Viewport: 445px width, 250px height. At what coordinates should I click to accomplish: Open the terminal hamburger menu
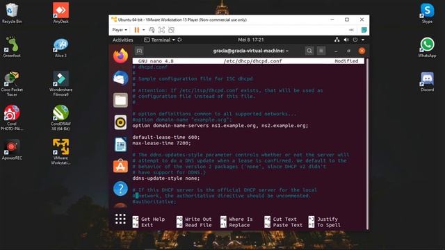[321, 51]
